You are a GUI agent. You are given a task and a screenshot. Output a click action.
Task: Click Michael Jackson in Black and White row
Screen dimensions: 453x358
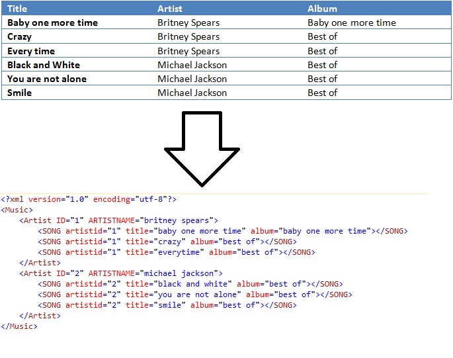[192, 65]
